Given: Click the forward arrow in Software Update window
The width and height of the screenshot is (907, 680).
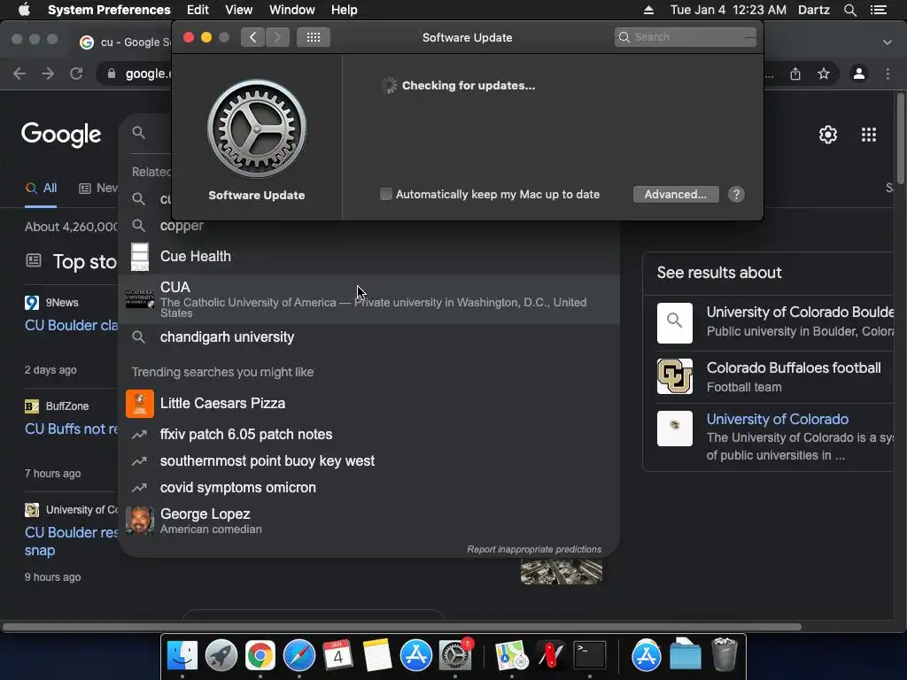Looking at the screenshot, I should [x=277, y=37].
